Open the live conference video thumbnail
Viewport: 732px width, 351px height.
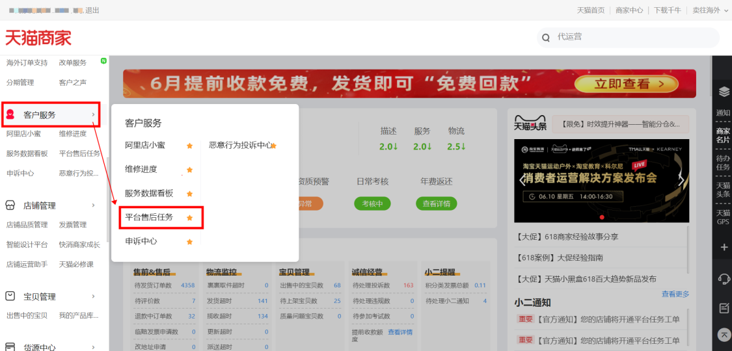click(x=601, y=181)
